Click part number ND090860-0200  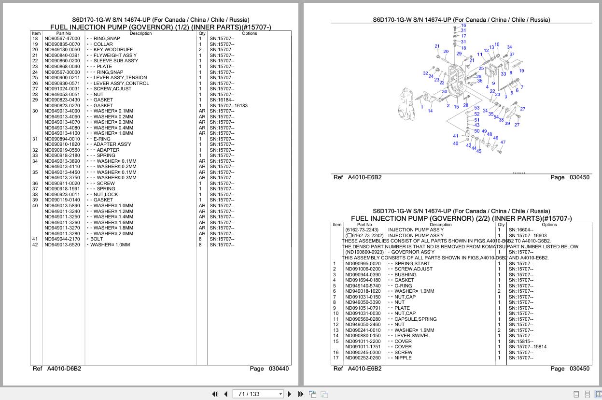point(62,61)
